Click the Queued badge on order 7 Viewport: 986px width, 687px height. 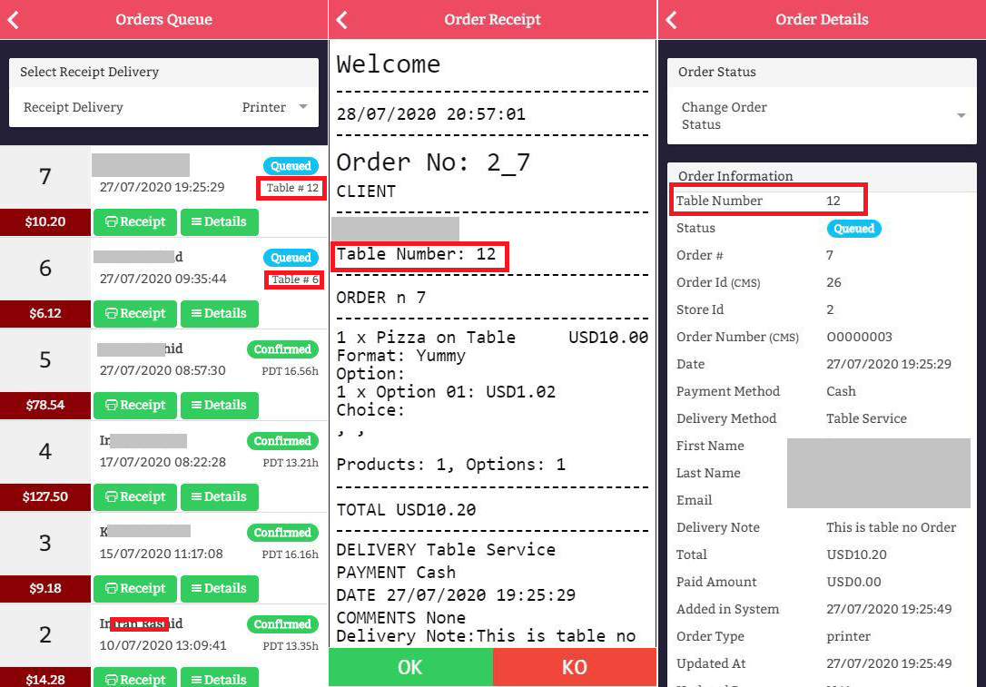291,166
